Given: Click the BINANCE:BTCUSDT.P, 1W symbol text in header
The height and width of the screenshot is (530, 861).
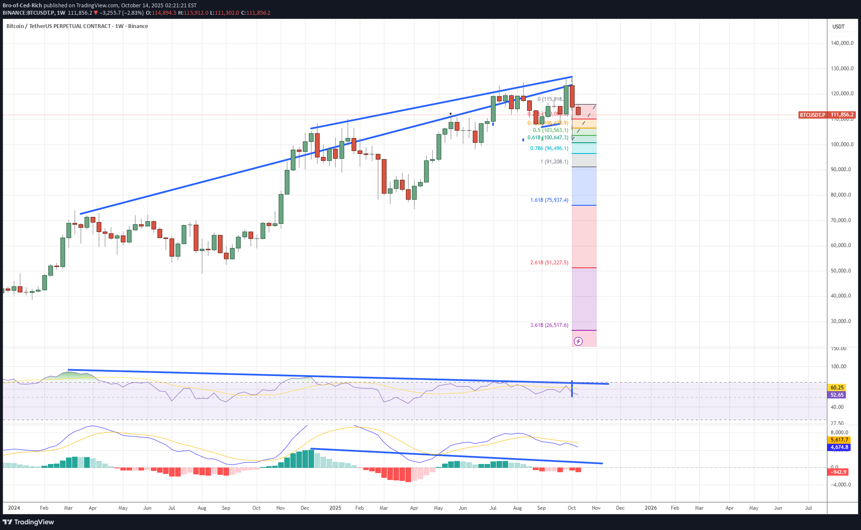Looking at the screenshot, I should (34, 13).
